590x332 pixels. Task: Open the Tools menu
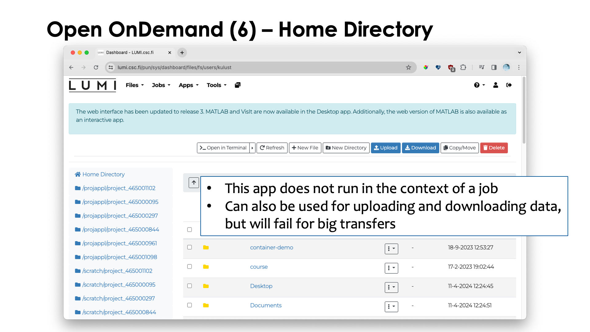click(x=217, y=85)
